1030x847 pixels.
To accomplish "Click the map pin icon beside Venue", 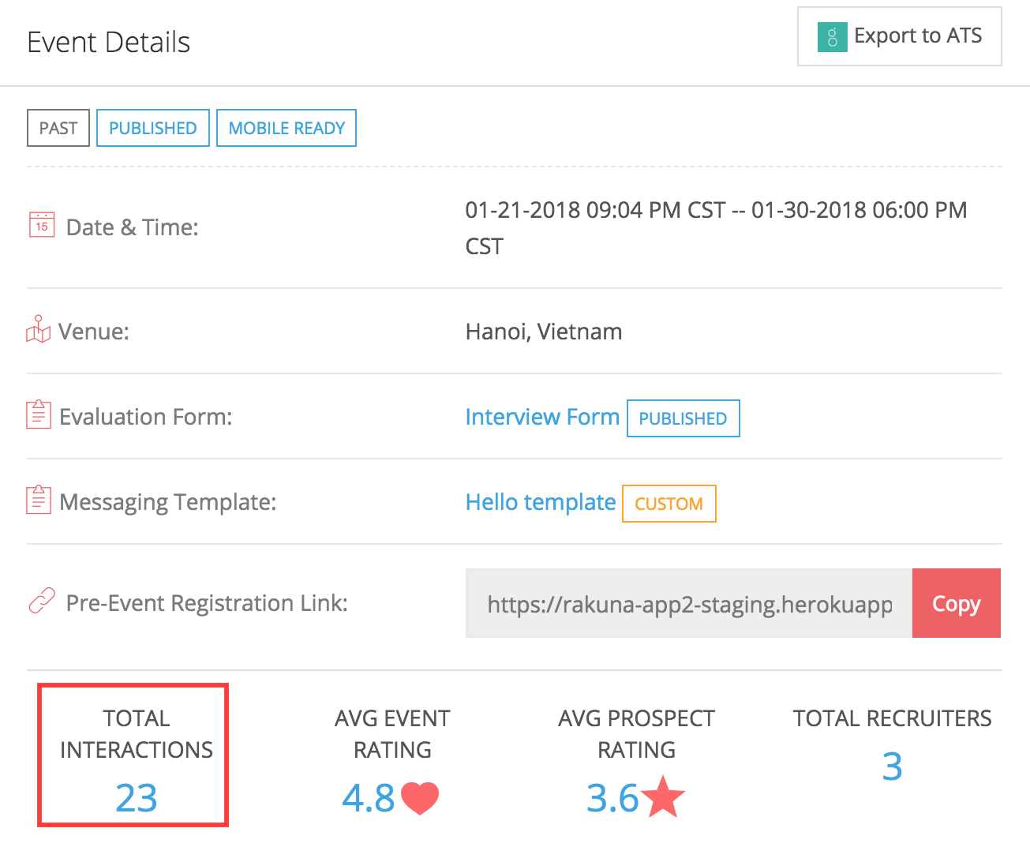I will coord(39,330).
